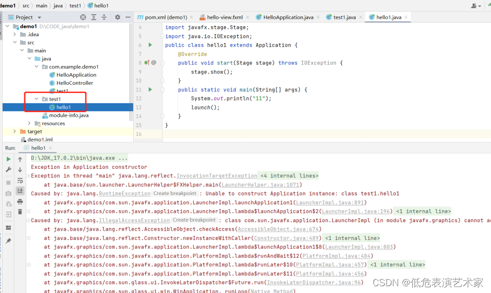491x293 pixels.
Task: Click the Exit icon in Run sidebar
Action: click(x=8, y=215)
